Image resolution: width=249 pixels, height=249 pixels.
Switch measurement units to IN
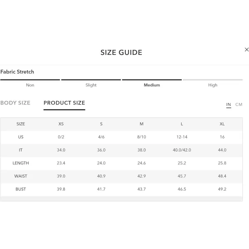coord(229,105)
